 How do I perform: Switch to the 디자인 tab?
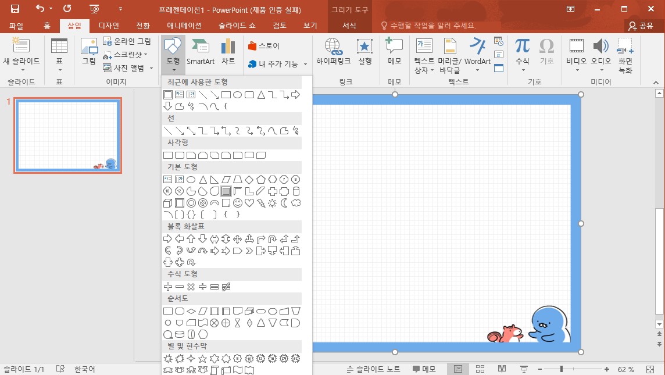[x=109, y=26]
